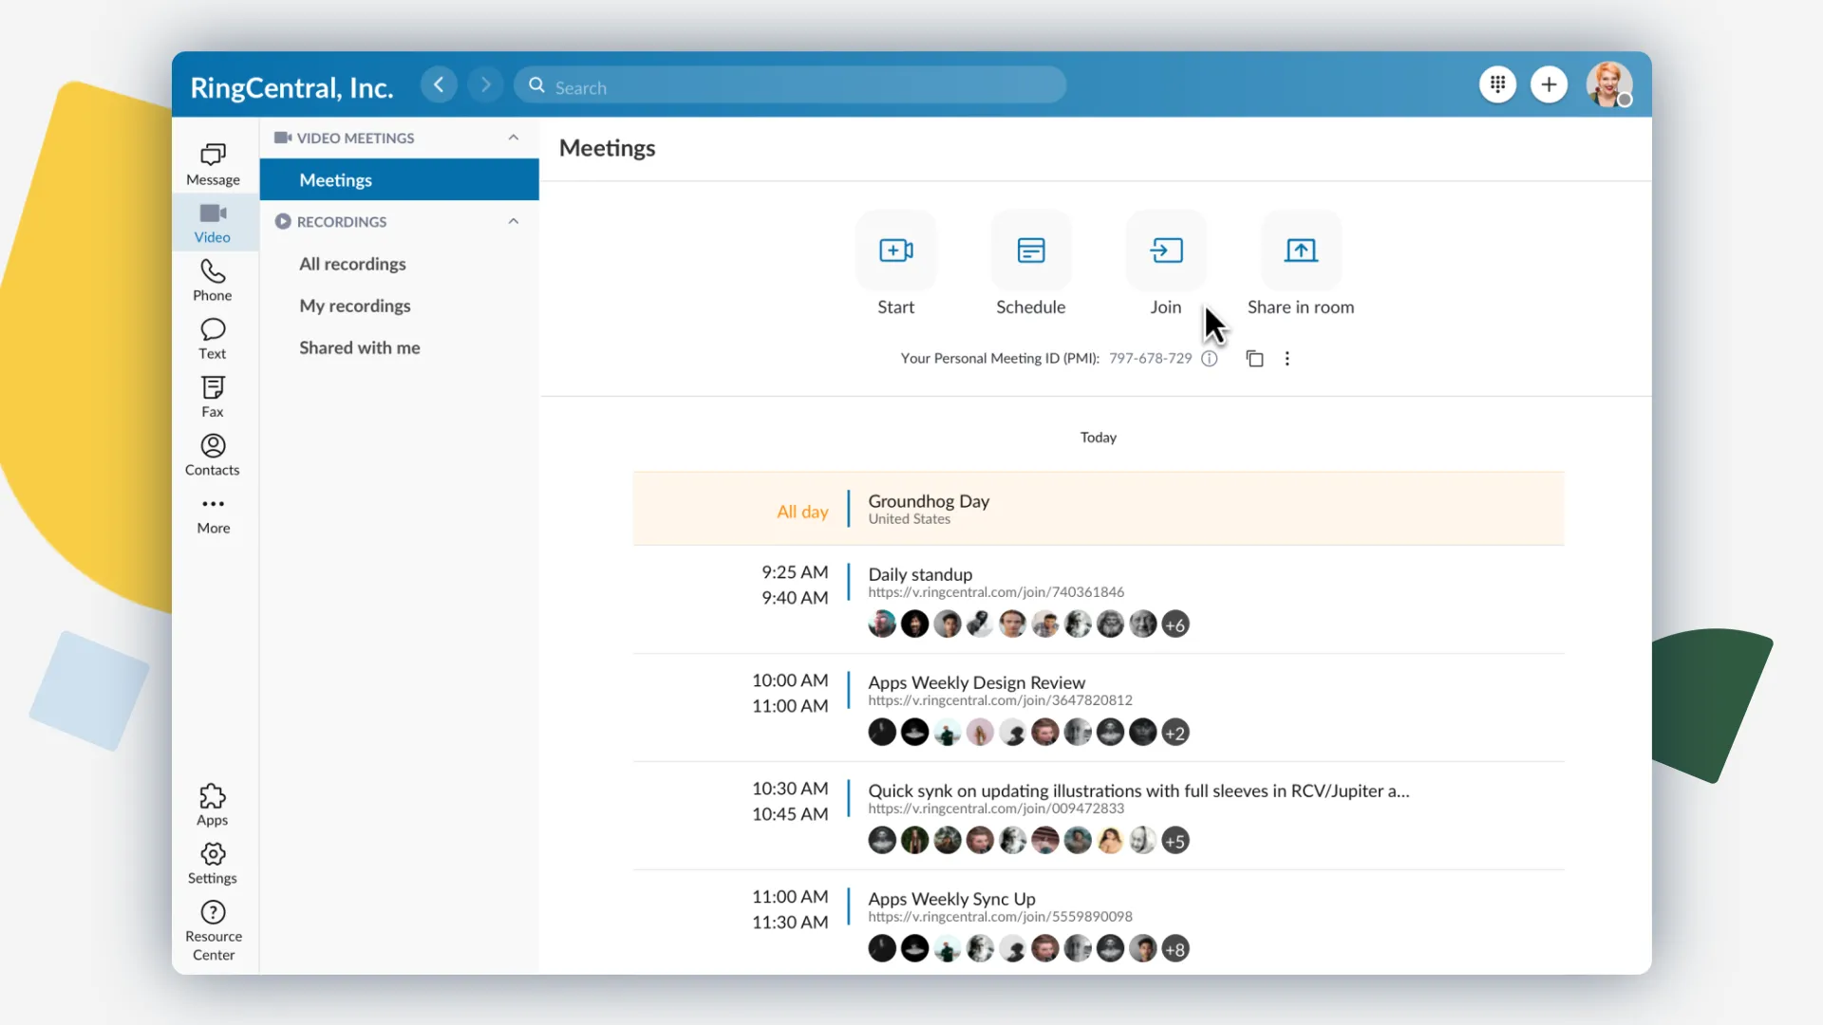Open PMI more options menu
This screenshot has height=1025, width=1823.
[x=1287, y=359]
